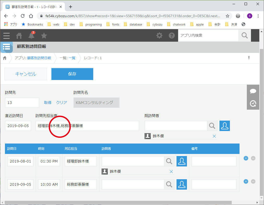Close the 顧客別訪問日報 browser tab
Image resolution: width=264 pixels, height=205 pixels.
pyautogui.click(x=61, y=7)
